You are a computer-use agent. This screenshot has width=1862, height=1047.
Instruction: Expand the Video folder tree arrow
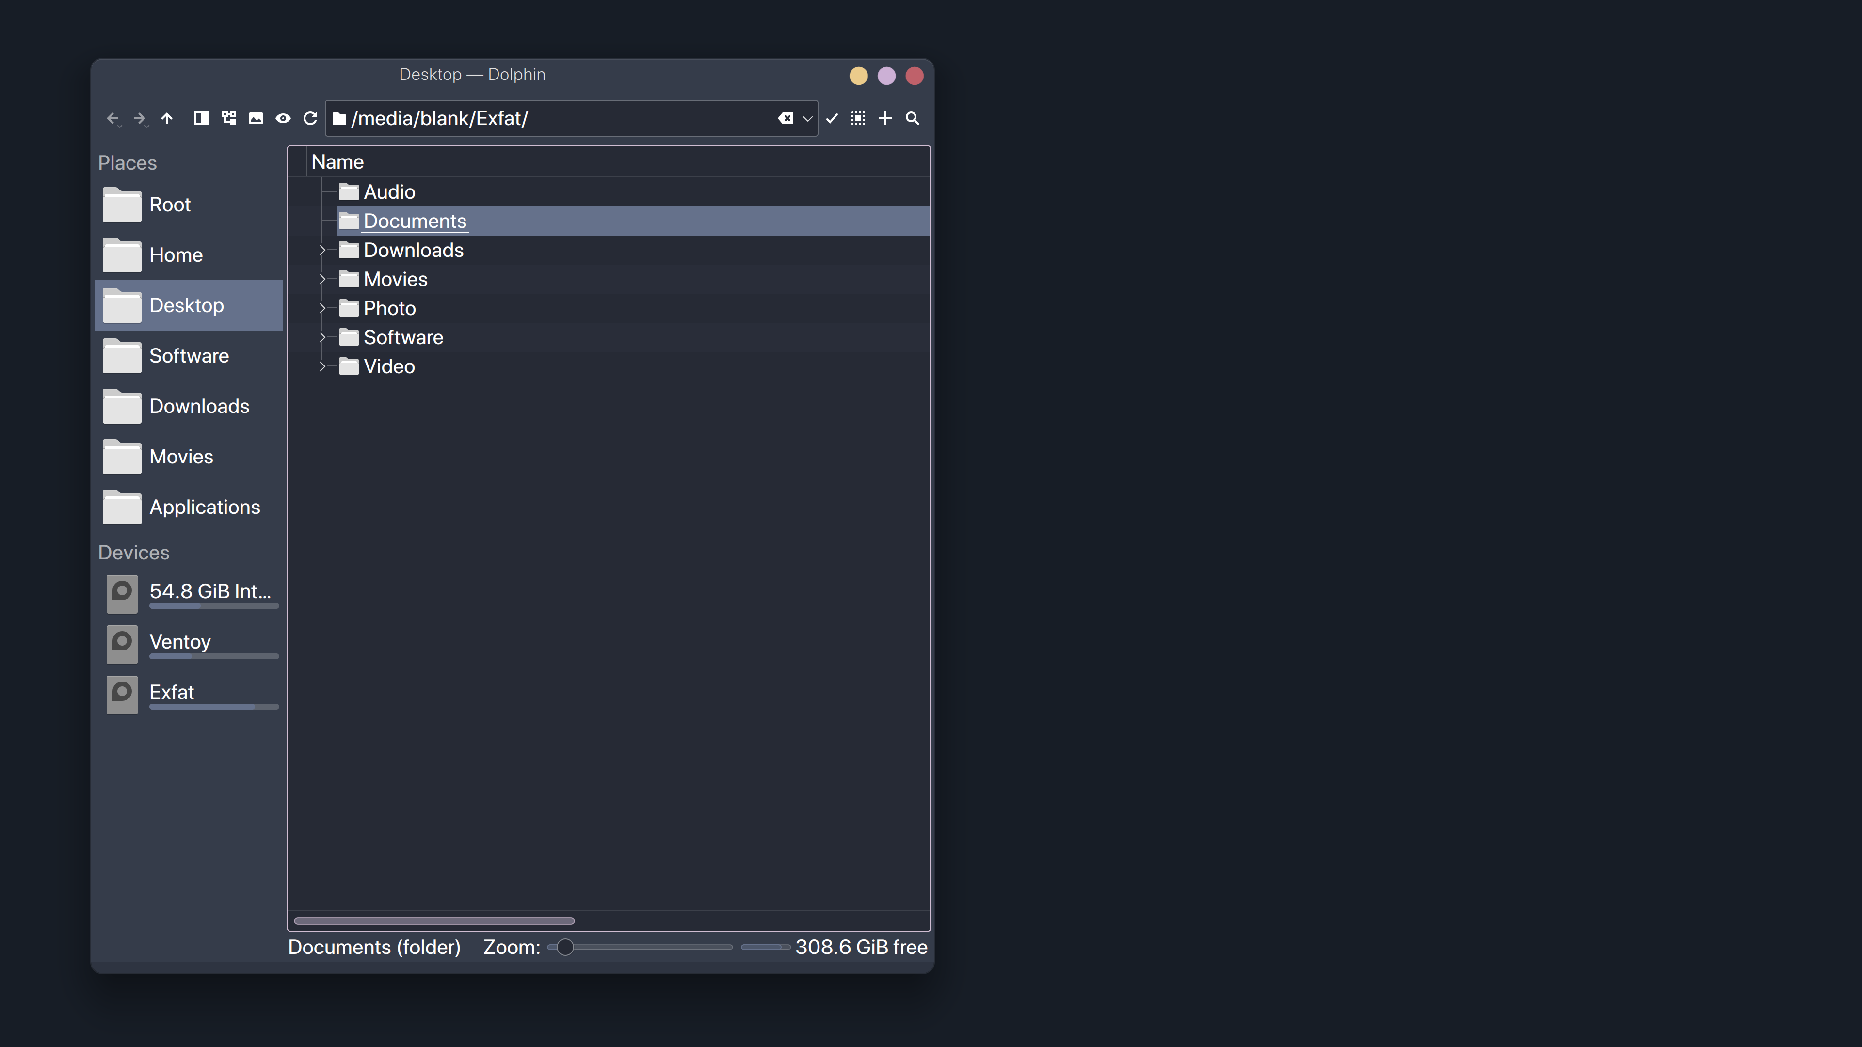click(322, 366)
